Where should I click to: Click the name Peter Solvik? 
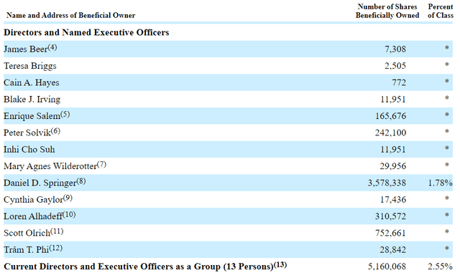[27, 133]
